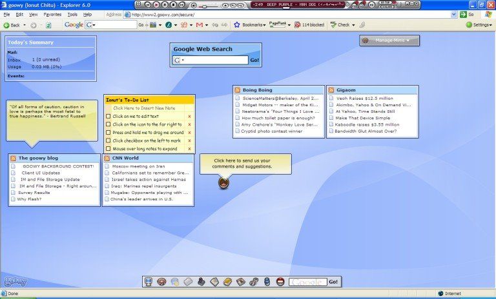Pause the media player track
Screen dimensions: 496x299
pos(165,5)
